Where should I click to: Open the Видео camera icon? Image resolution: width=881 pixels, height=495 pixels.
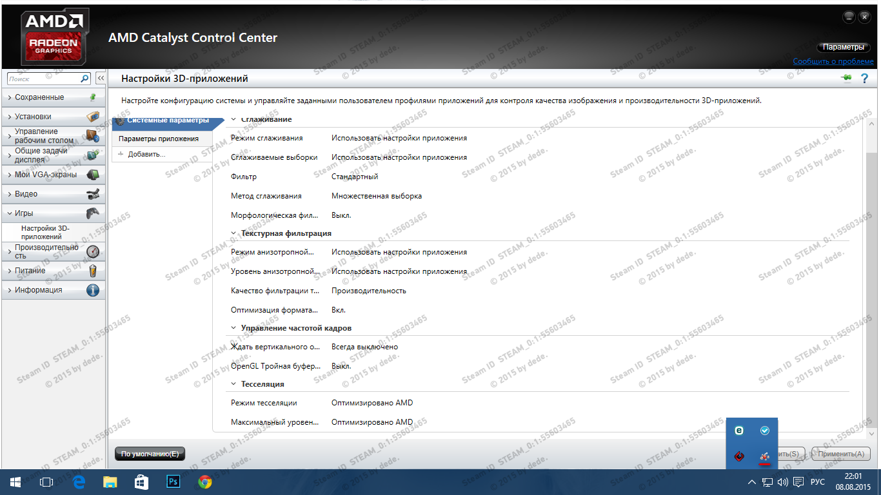tap(93, 194)
